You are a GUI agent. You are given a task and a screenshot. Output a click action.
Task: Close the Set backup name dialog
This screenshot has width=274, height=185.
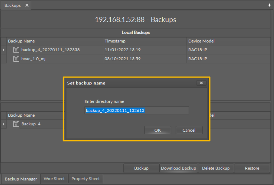click(x=201, y=83)
